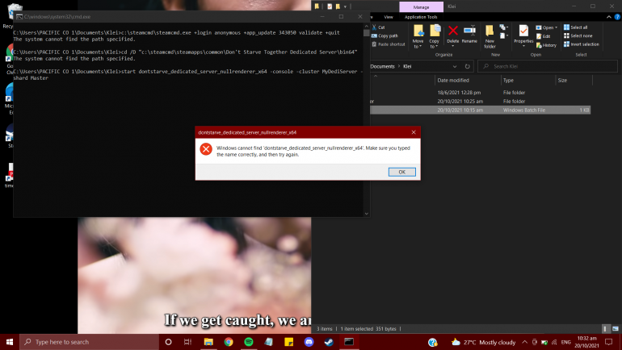Screen dimensions: 622x350
Task: Collapse the File Explorer ribbon
Action: click(608, 17)
